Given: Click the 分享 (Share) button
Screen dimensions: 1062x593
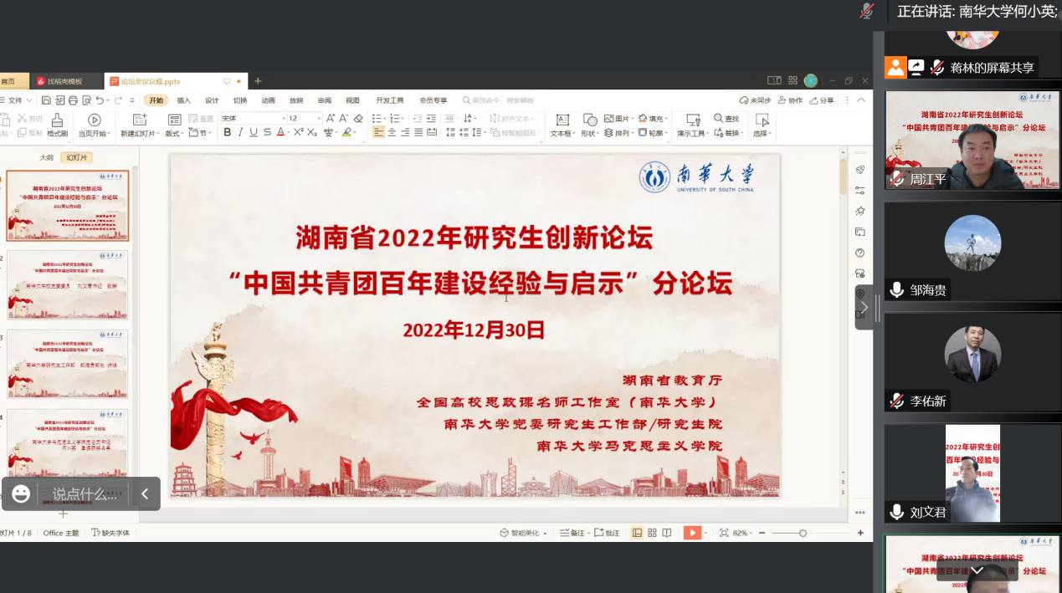Looking at the screenshot, I should [822, 100].
